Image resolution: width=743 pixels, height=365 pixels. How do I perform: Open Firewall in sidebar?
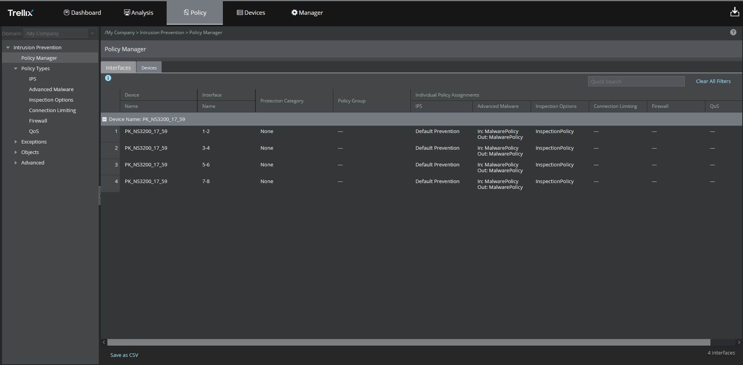(38, 121)
